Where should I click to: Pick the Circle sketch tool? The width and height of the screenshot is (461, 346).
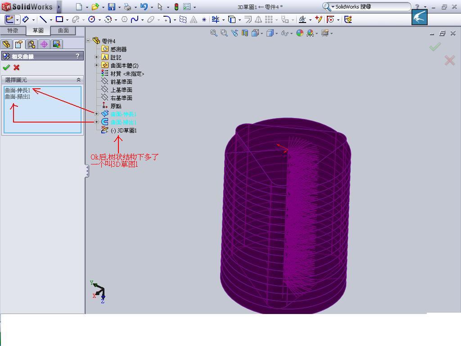tap(92, 19)
